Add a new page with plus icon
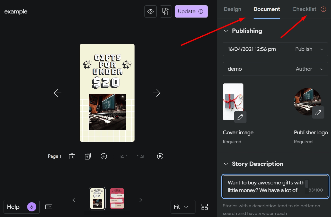 tap(104, 156)
